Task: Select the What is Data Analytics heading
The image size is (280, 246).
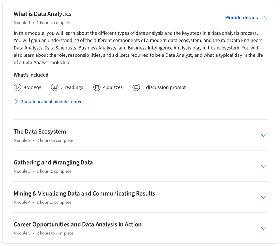Action: pos(43,14)
